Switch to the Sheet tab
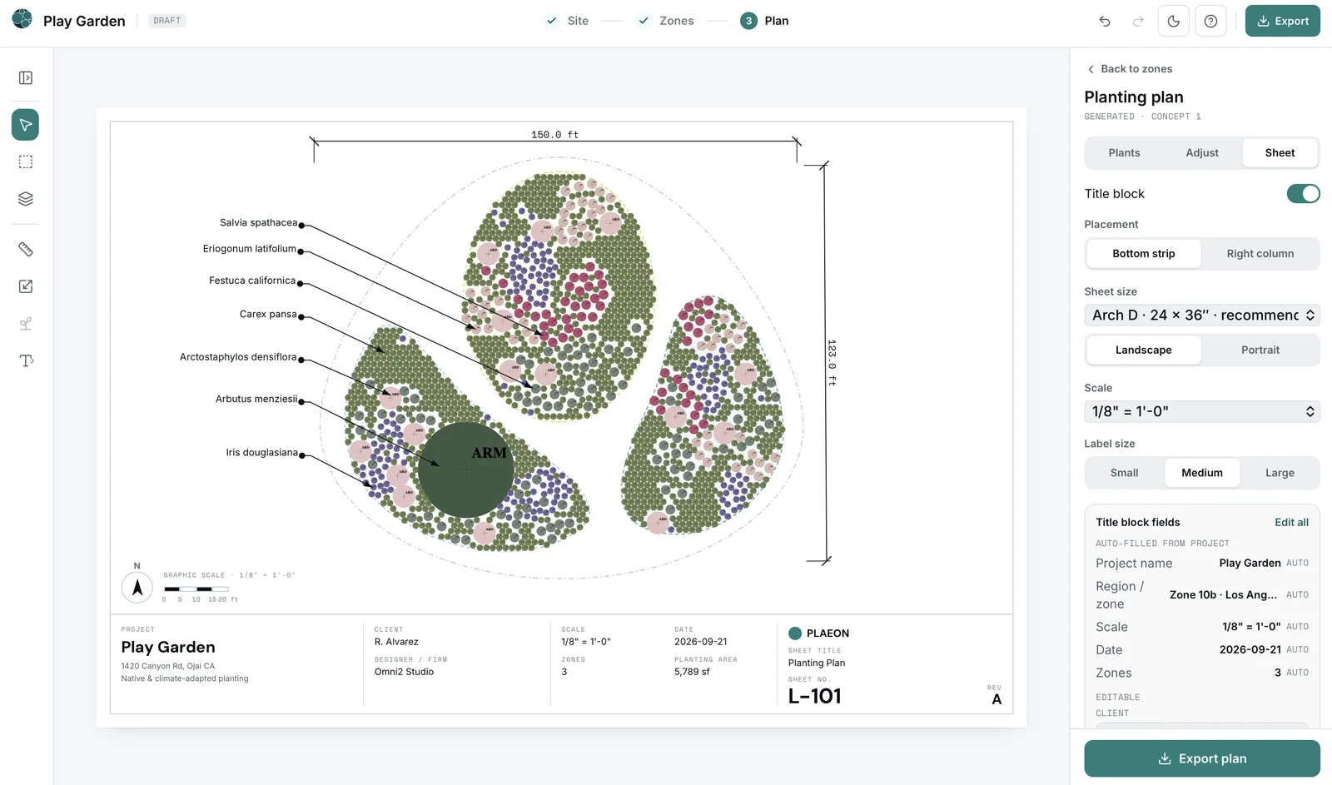1332x785 pixels. [1280, 153]
